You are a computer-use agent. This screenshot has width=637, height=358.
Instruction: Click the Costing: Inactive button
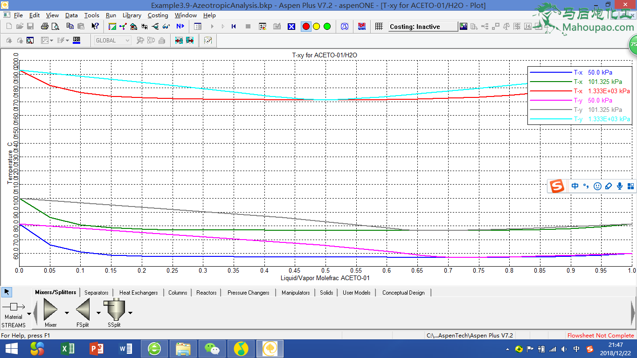423,27
